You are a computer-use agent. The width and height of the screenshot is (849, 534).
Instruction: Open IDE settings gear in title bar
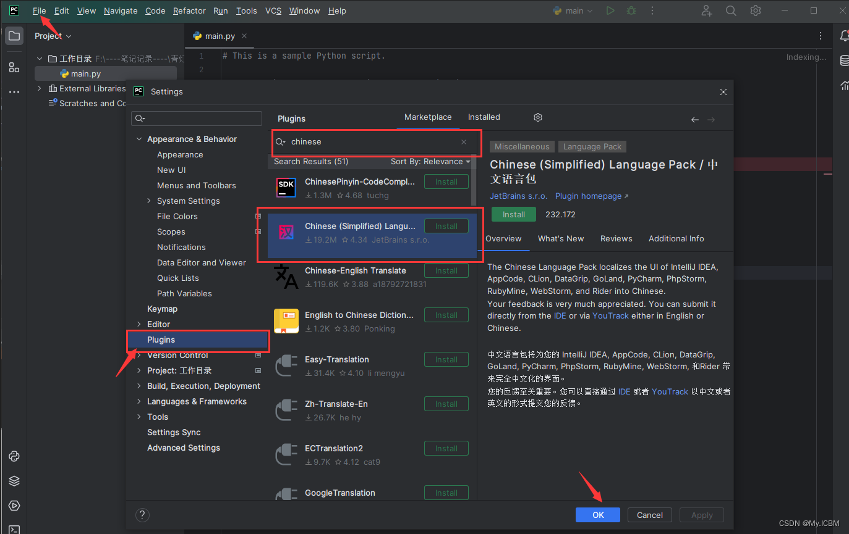tap(755, 10)
